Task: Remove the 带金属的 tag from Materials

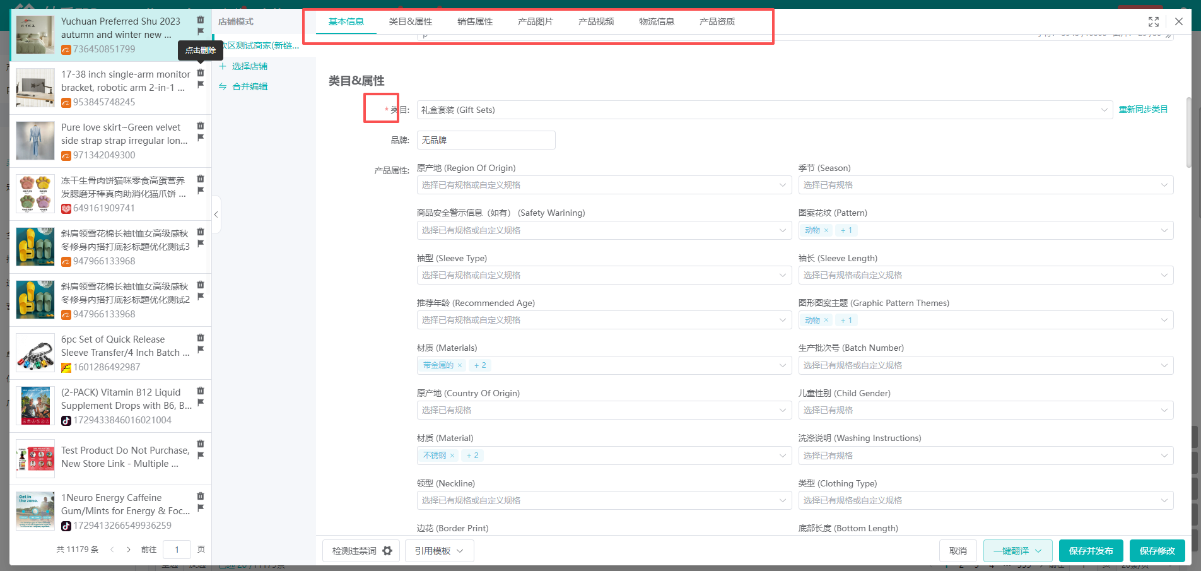Action: [x=460, y=365]
